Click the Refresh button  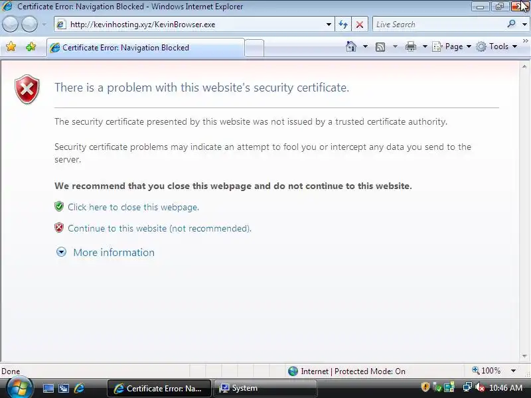pyautogui.click(x=343, y=25)
